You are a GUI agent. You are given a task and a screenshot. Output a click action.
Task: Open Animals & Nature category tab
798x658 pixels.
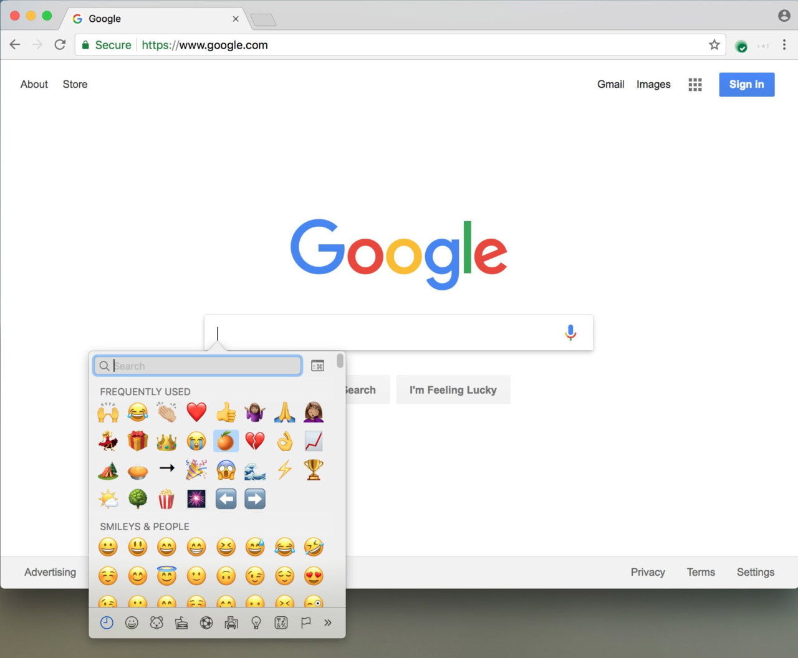[x=156, y=622]
